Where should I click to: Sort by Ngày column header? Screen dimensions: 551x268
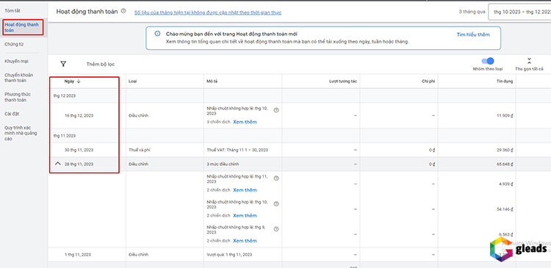tap(73, 82)
